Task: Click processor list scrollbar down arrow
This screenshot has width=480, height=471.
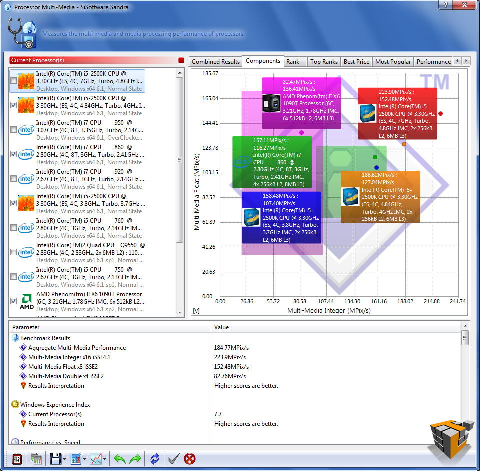Action: pyautogui.click(x=180, y=313)
